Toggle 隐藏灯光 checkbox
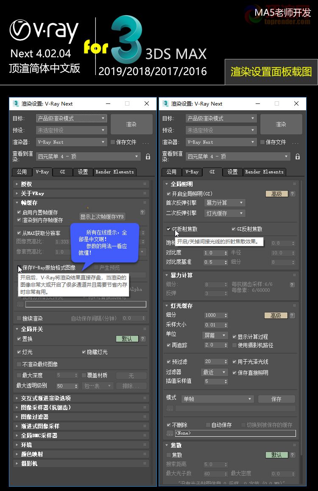 (x=84, y=352)
